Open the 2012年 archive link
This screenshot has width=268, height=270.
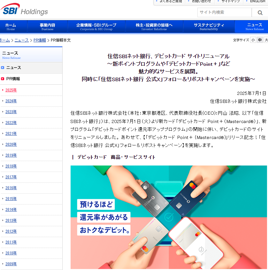11,231
